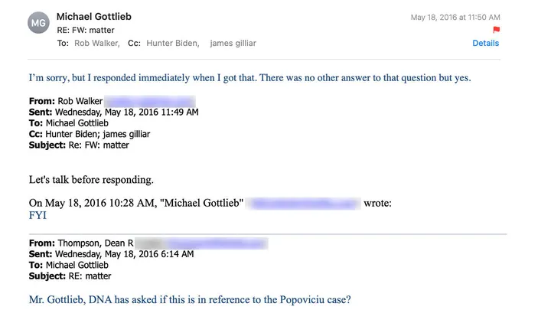The height and width of the screenshot is (310, 551).
Task: Click the MG sender avatar
Action: (37, 24)
